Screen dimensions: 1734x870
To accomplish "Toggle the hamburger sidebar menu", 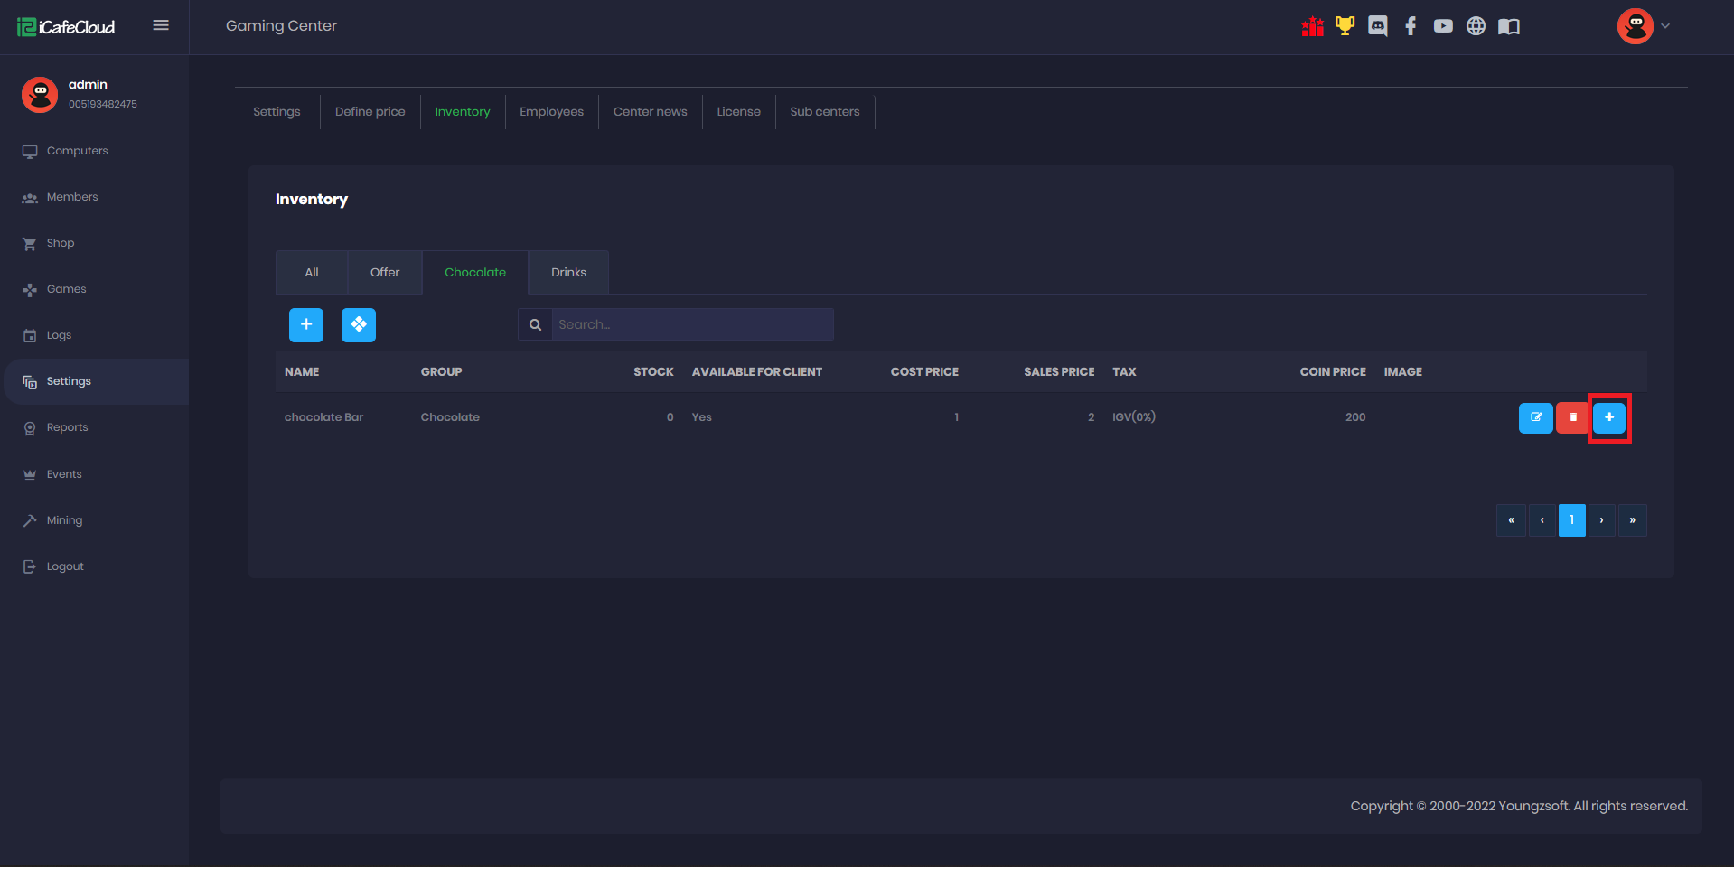I will (x=161, y=25).
